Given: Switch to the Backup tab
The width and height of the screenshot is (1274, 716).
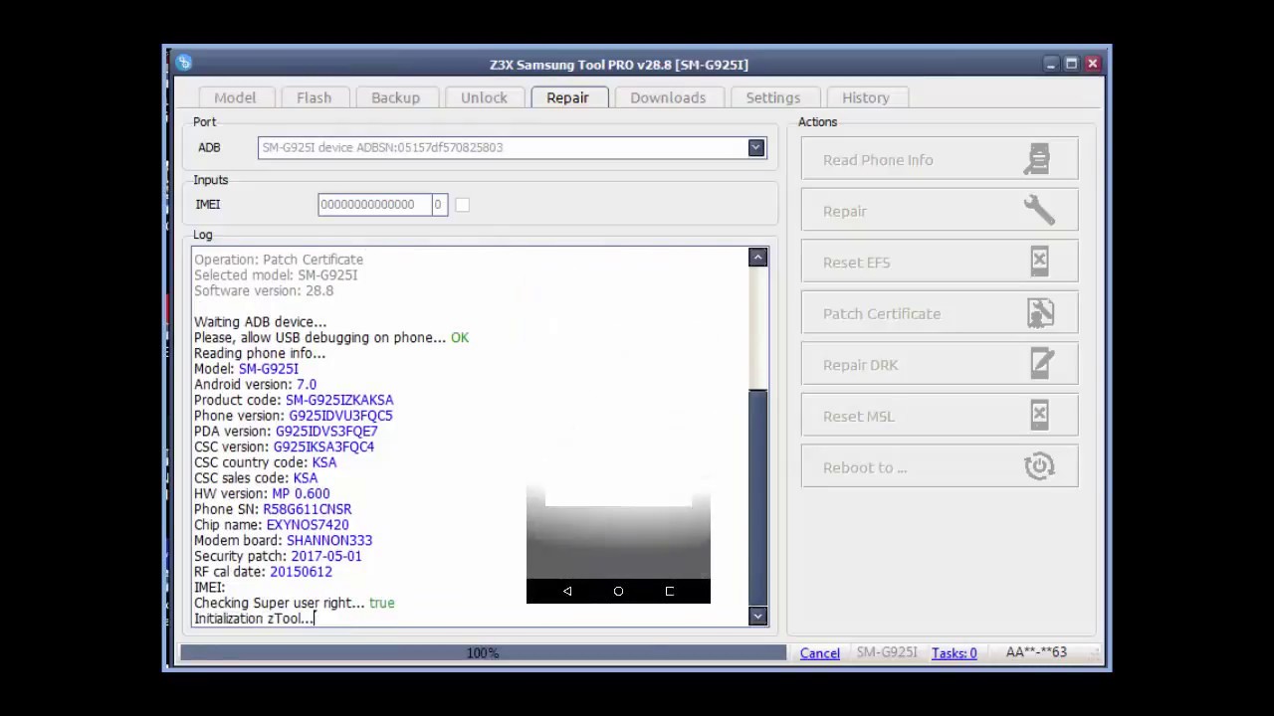Looking at the screenshot, I should [x=395, y=97].
